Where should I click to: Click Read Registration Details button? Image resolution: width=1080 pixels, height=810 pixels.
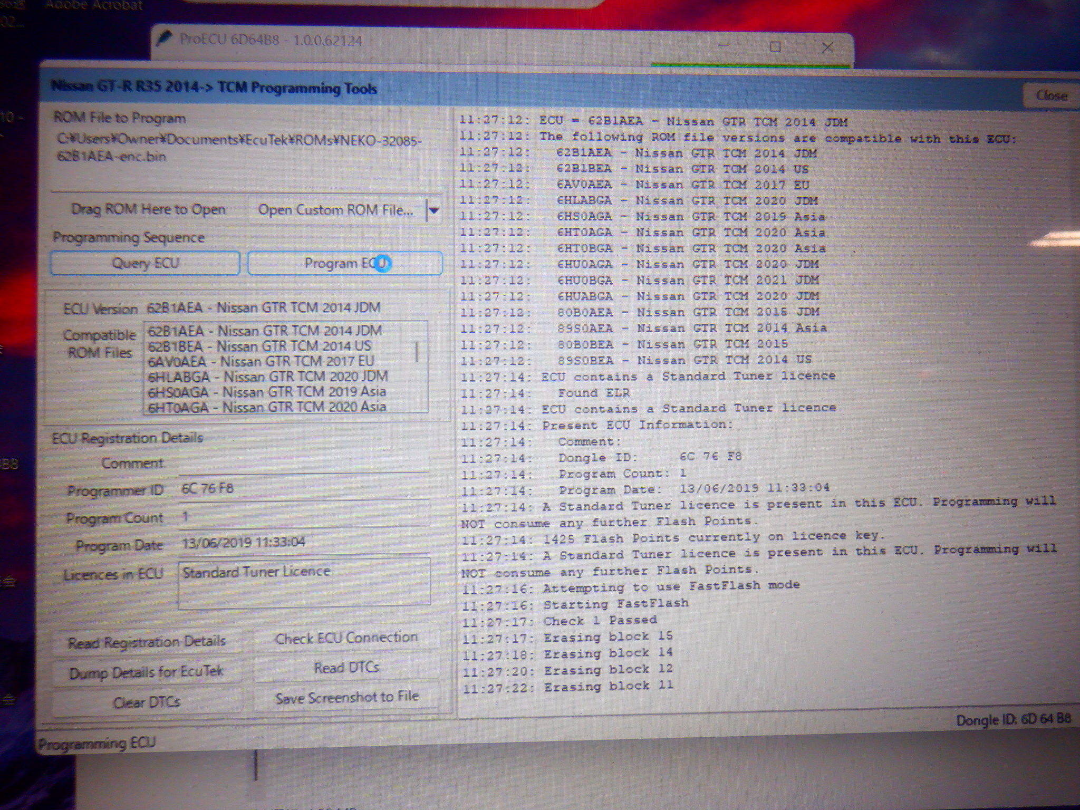point(147,642)
